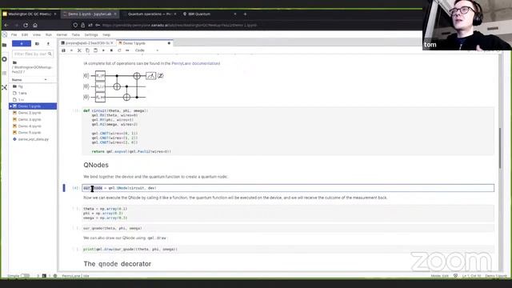The width and height of the screenshot is (512, 288).
Task: Close the terminal tab in JupyterLab
Action: click(112, 43)
